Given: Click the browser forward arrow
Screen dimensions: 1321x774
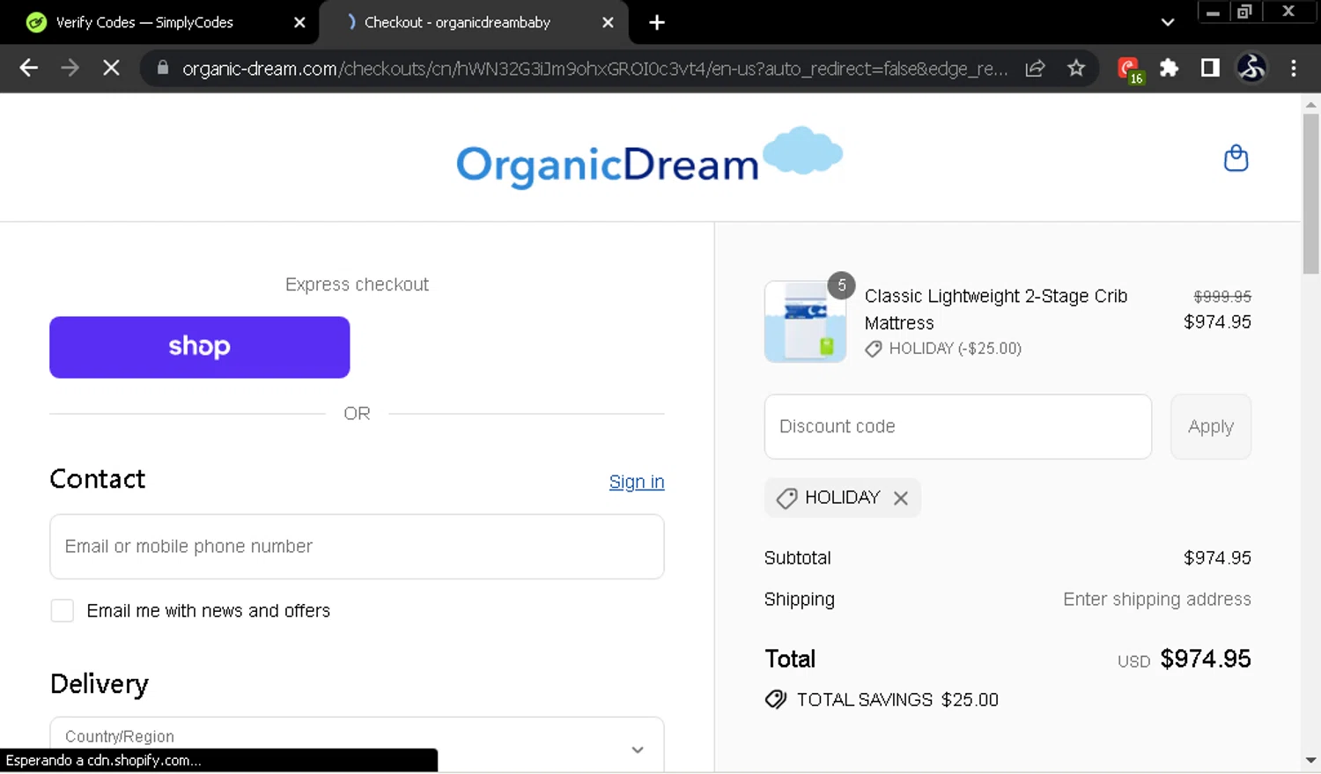Looking at the screenshot, I should point(70,68).
